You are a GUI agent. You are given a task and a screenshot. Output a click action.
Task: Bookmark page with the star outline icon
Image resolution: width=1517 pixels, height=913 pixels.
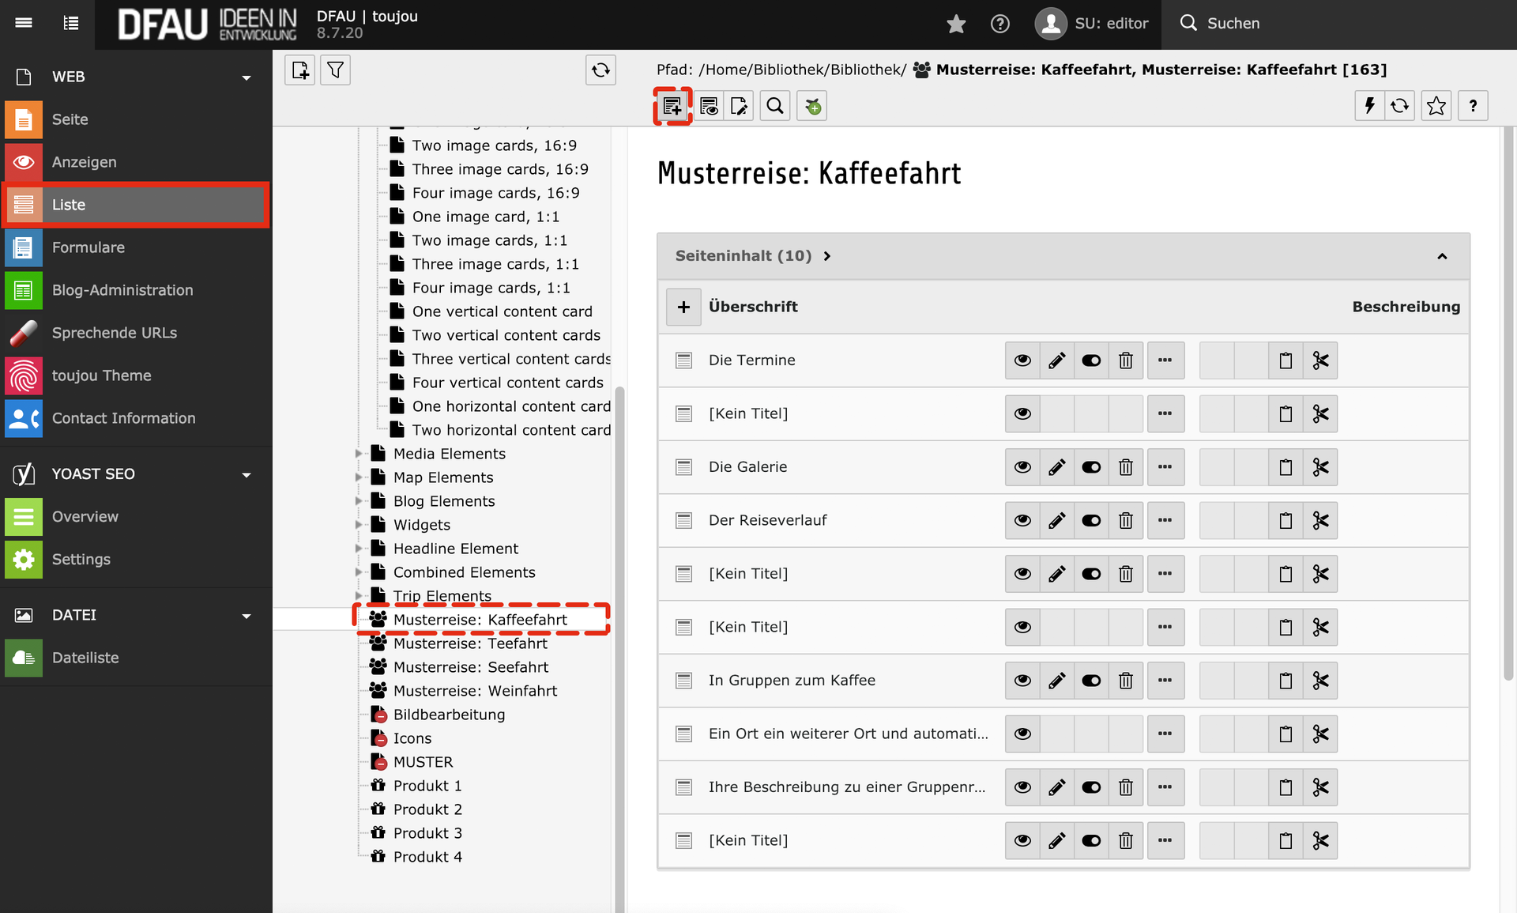click(x=1436, y=106)
